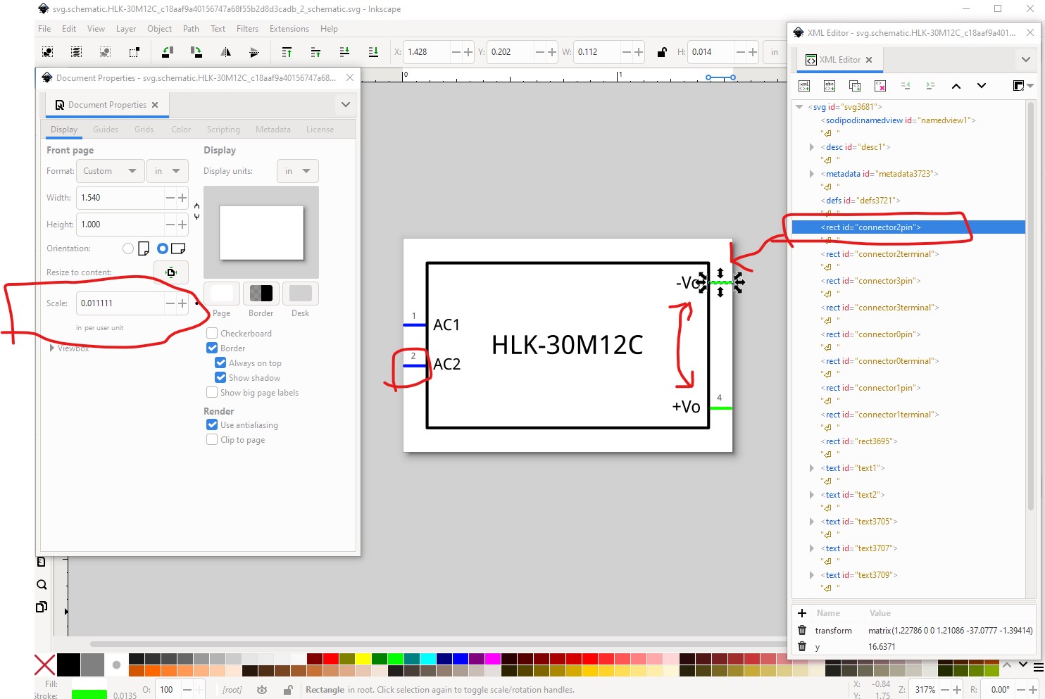Toggle Border checkbox
The height and width of the screenshot is (699, 1045).
point(212,348)
